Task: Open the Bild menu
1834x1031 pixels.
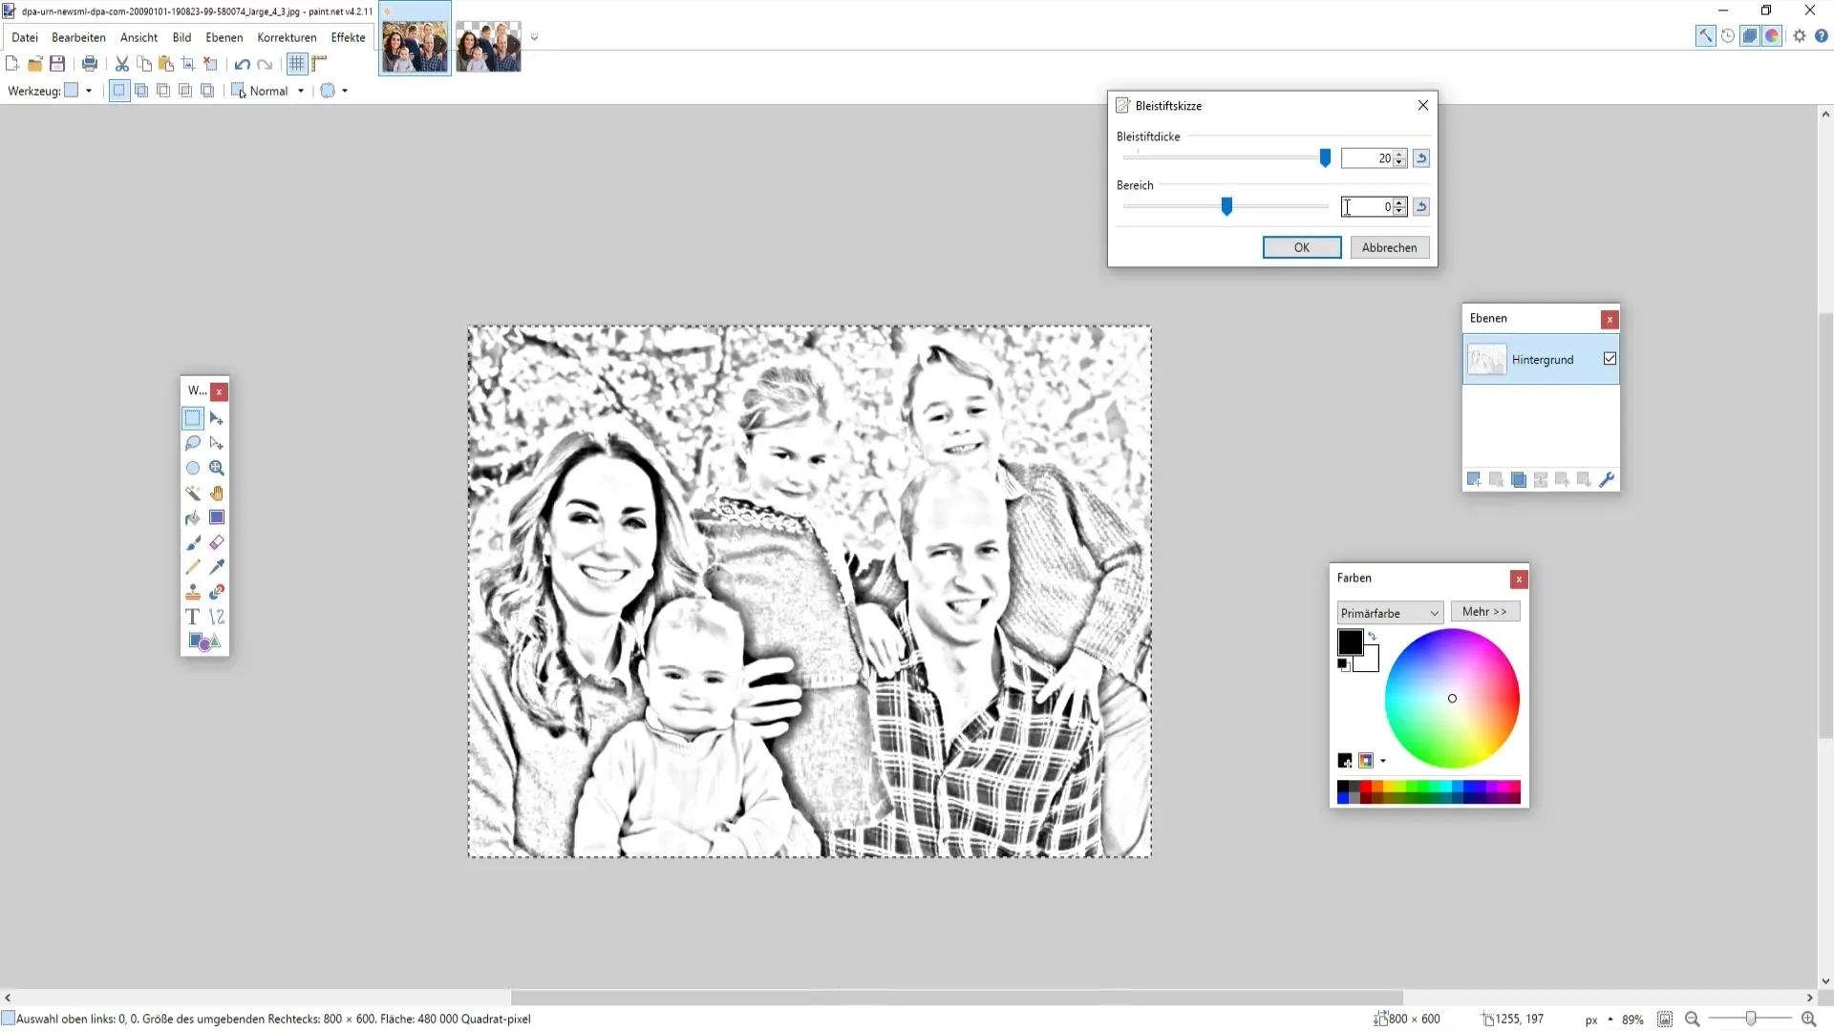Action: (x=181, y=37)
